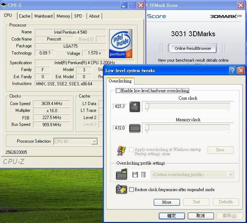Click the Bus Speed value 909.9 MHz
This screenshot has width=247, height=223.
coord(52,125)
